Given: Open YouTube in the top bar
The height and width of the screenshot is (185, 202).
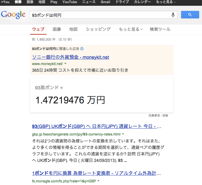Looking at the screenshot, I should point(70,2).
